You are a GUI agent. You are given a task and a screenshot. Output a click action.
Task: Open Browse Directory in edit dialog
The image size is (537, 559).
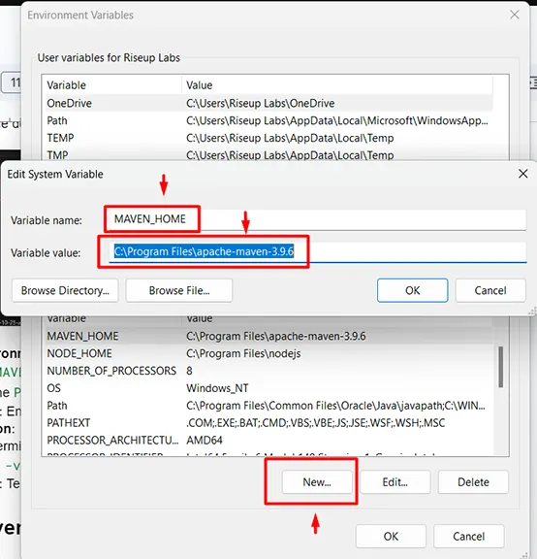(65, 290)
